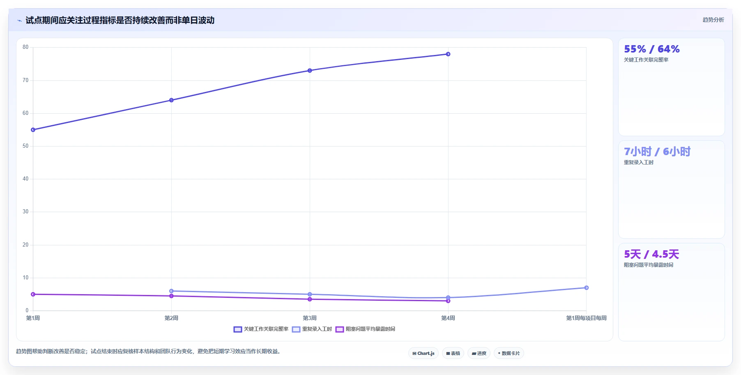Click the Chart.js chip

423,353
